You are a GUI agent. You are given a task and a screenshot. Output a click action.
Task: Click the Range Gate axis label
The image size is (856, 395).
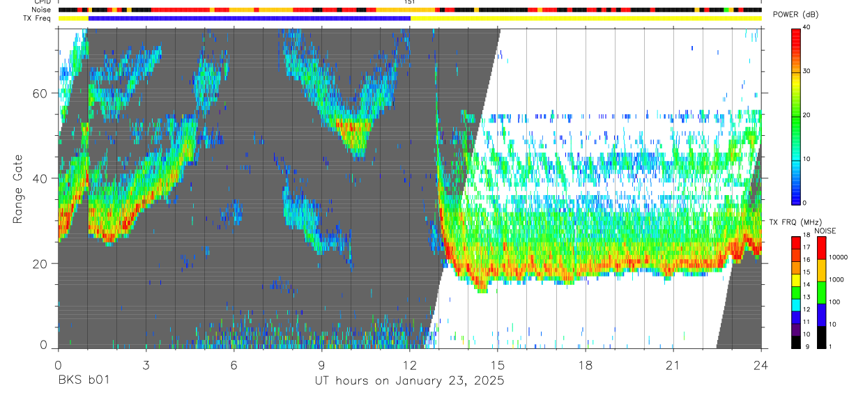tap(17, 189)
